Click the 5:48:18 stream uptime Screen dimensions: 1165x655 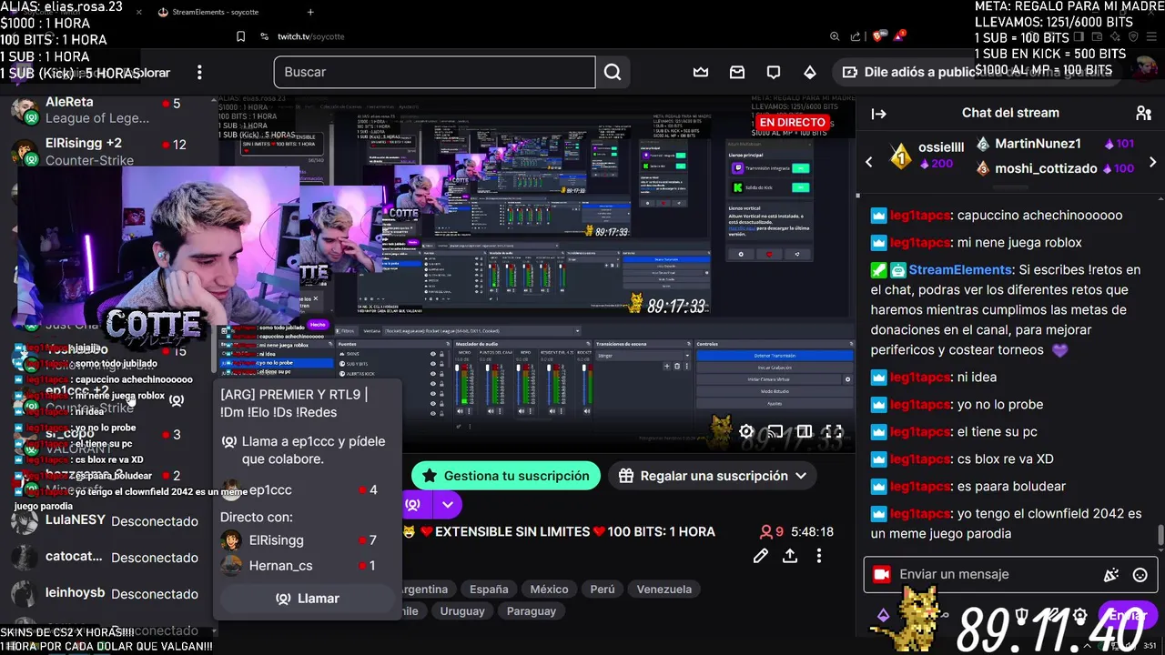(812, 531)
